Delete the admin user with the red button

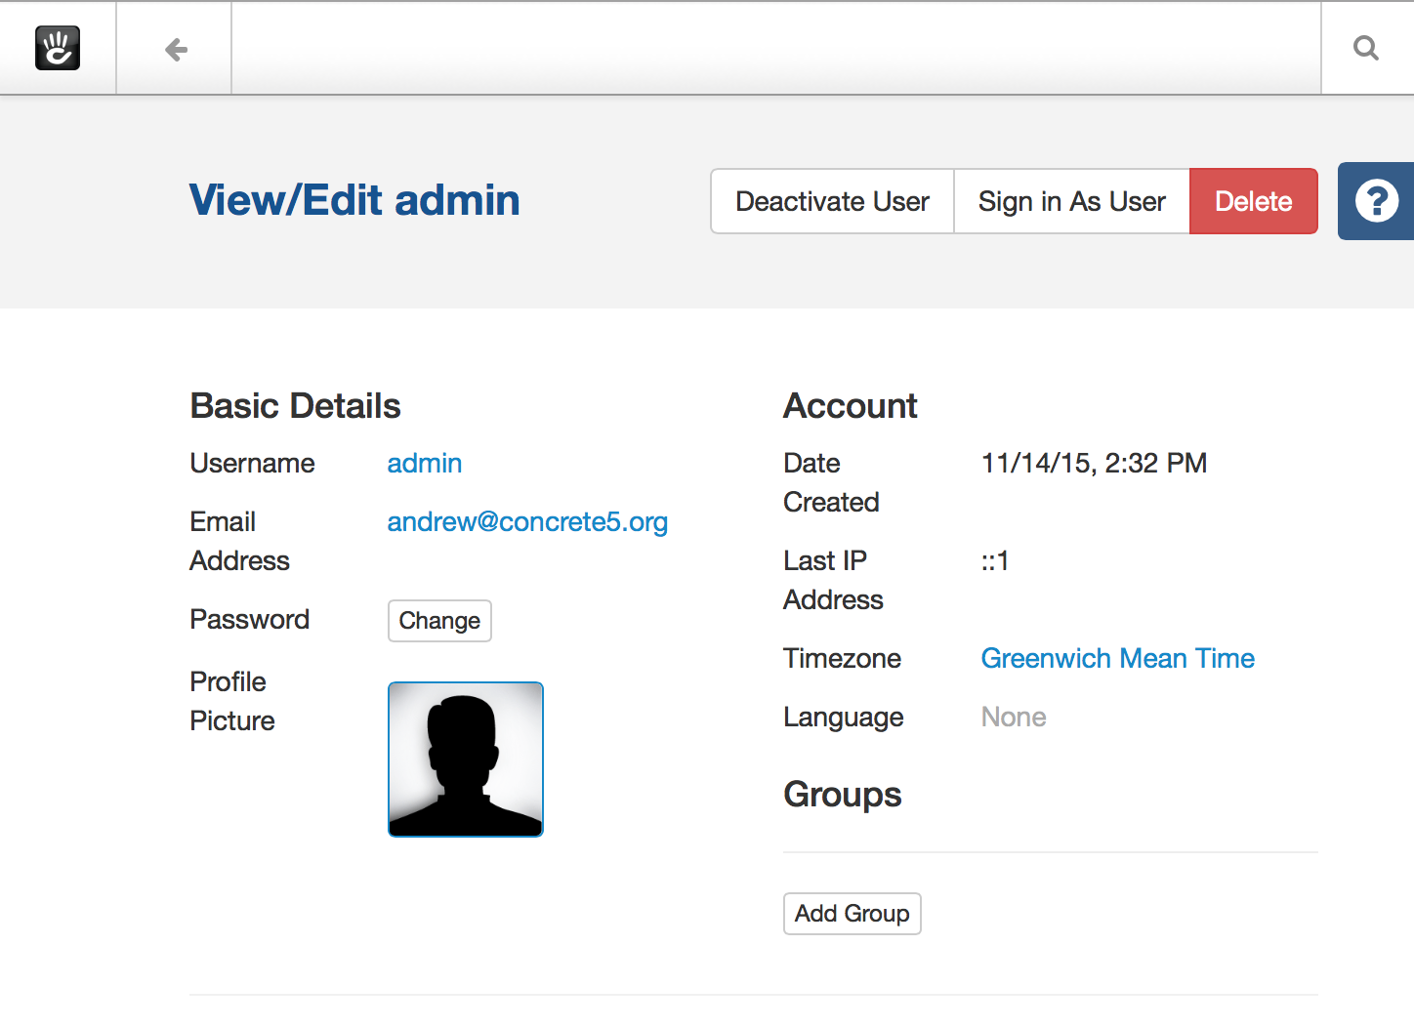(1253, 201)
